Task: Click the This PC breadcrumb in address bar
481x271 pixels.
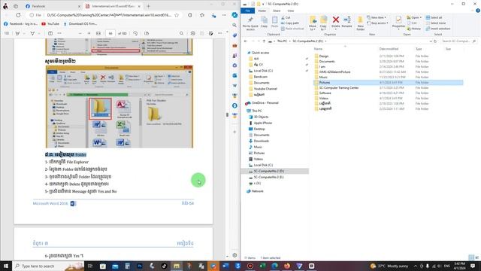Action: pos(282,41)
